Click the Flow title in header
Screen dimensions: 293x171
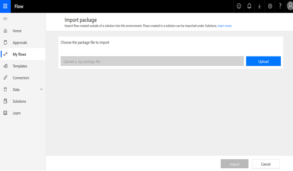click(19, 6)
